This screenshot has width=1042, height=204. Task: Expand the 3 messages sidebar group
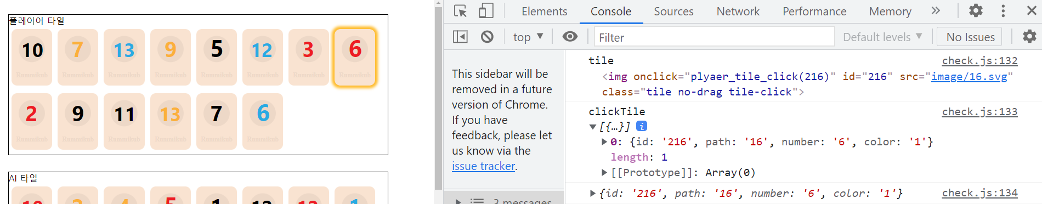click(x=458, y=201)
